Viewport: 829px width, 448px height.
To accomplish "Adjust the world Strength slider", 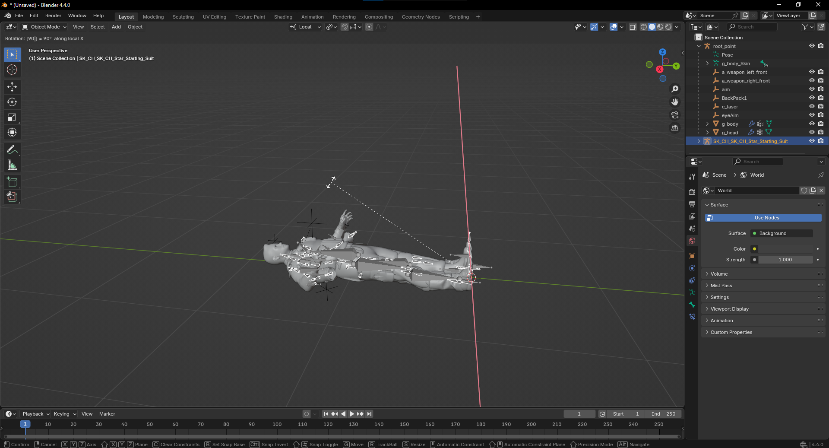I will (x=785, y=260).
